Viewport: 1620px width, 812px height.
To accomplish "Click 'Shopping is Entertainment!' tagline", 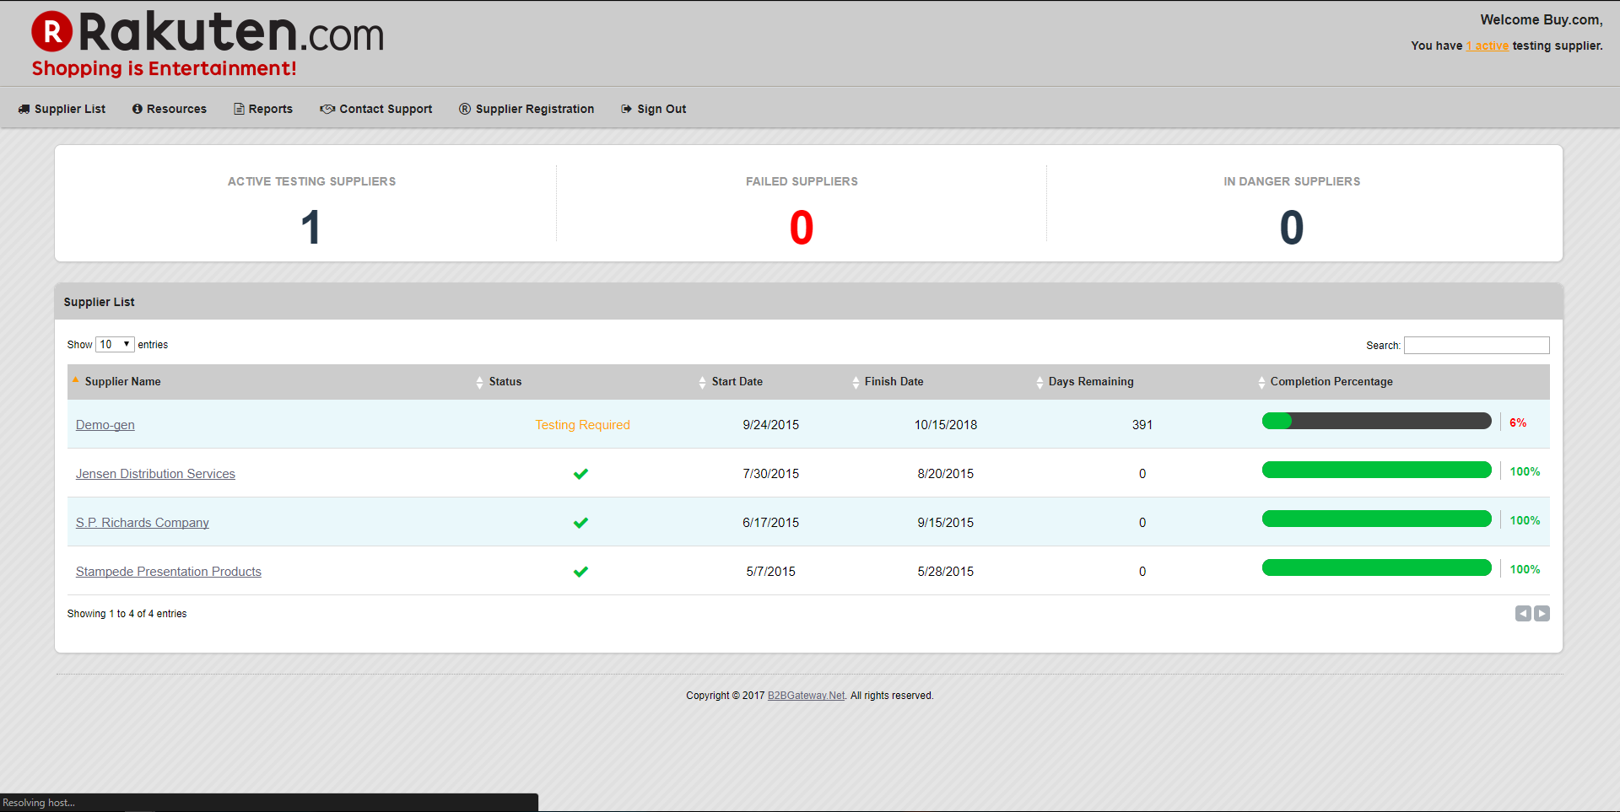I will pos(165,68).
